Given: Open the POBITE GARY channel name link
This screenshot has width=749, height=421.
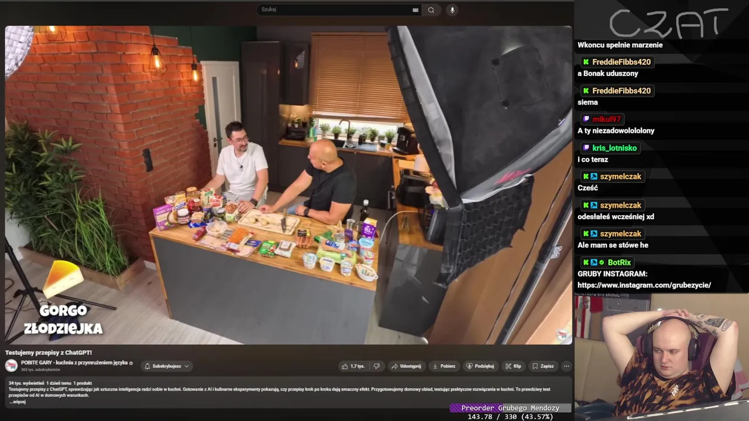Looking at the screenshot, I should click(74, 363).
